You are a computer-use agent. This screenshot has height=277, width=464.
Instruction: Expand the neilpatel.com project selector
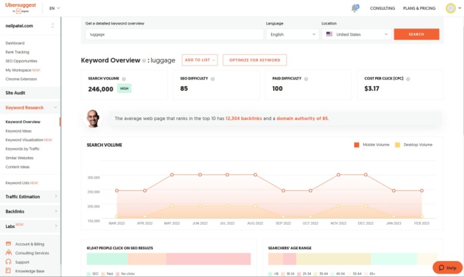point(52,26)
